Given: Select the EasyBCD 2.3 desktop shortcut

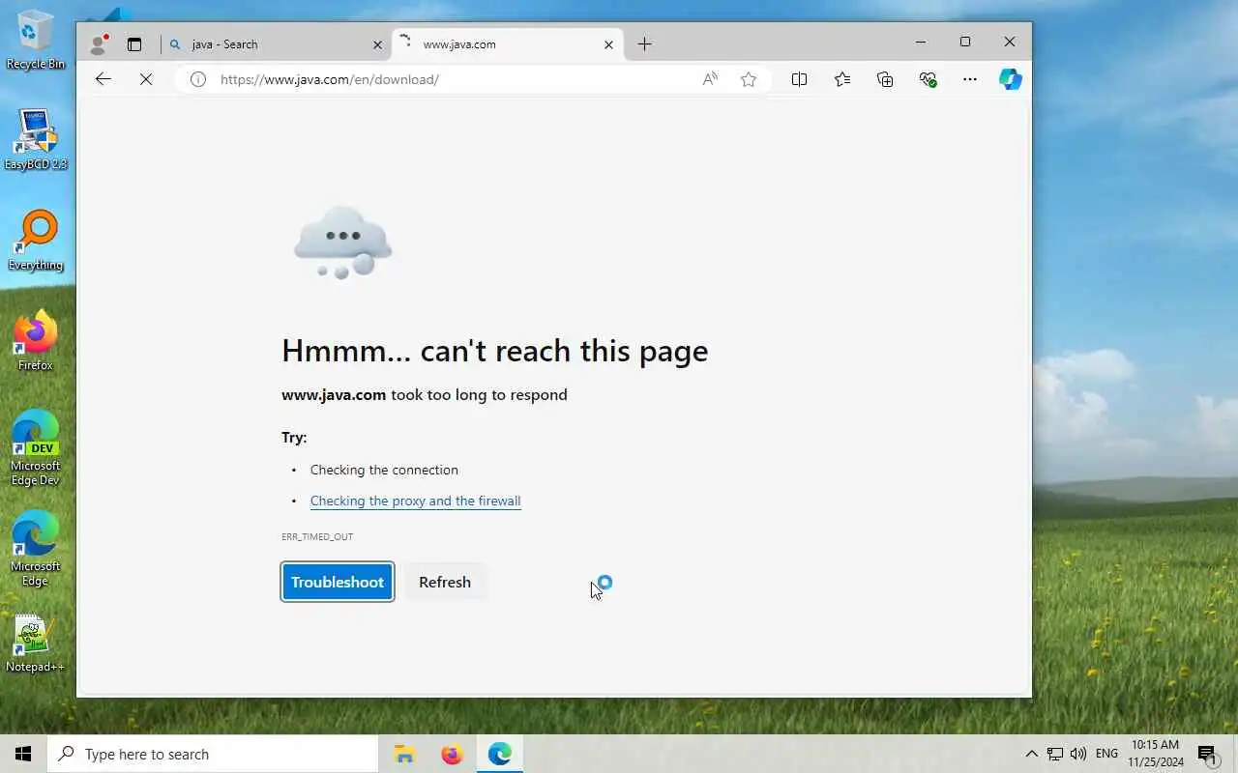Looking at the screenshot, I should pyautogui.click(x=36, y=139).
